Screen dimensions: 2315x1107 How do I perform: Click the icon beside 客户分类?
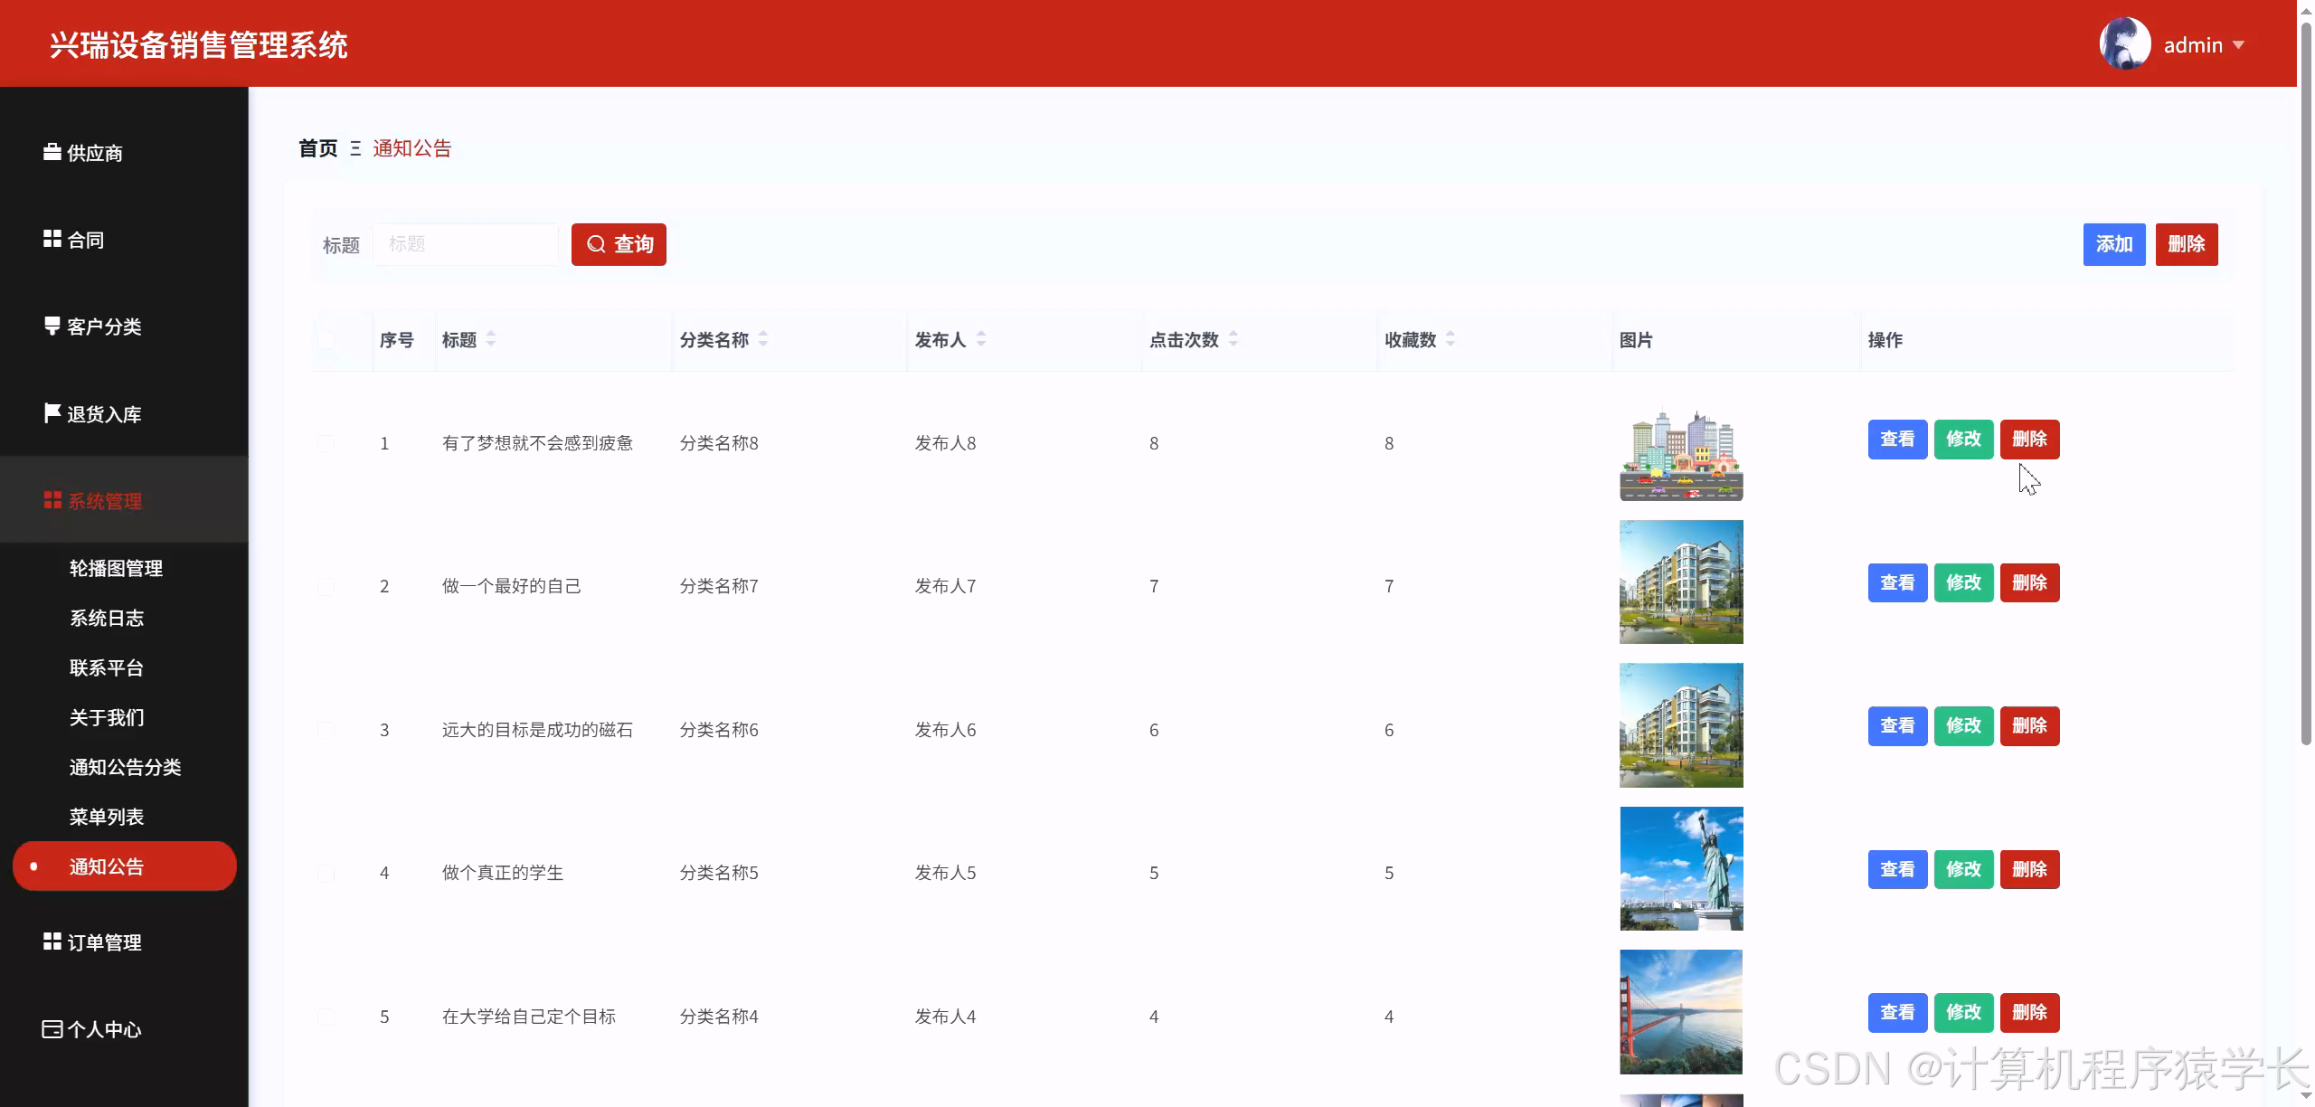[x=52, y=326]
